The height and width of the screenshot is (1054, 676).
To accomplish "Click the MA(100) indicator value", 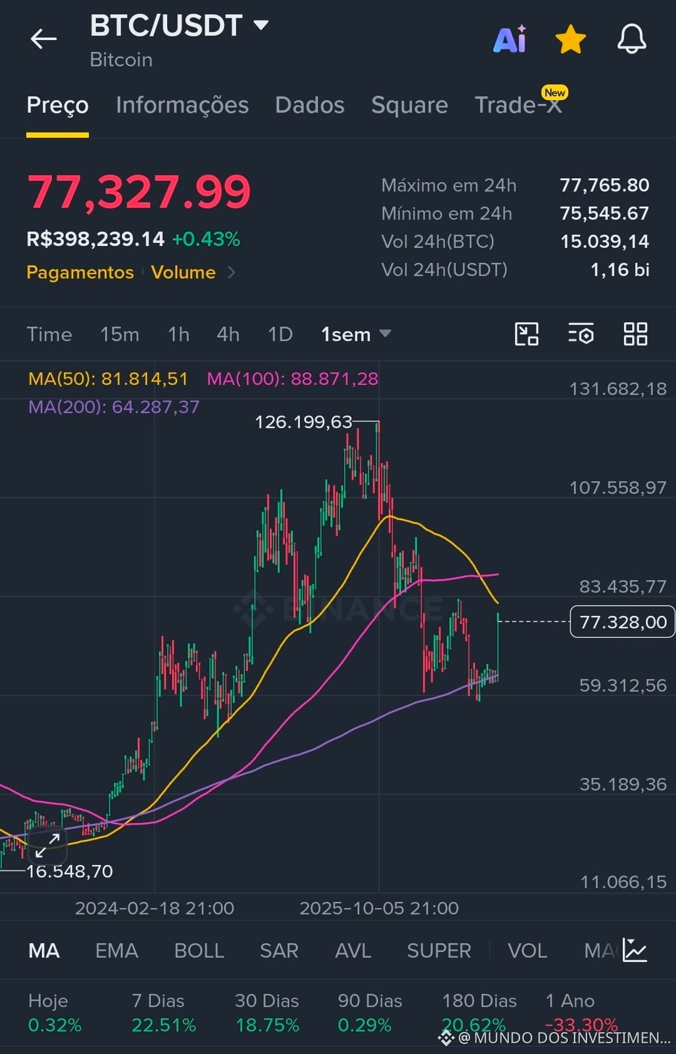I will click(x=292, y=379).
